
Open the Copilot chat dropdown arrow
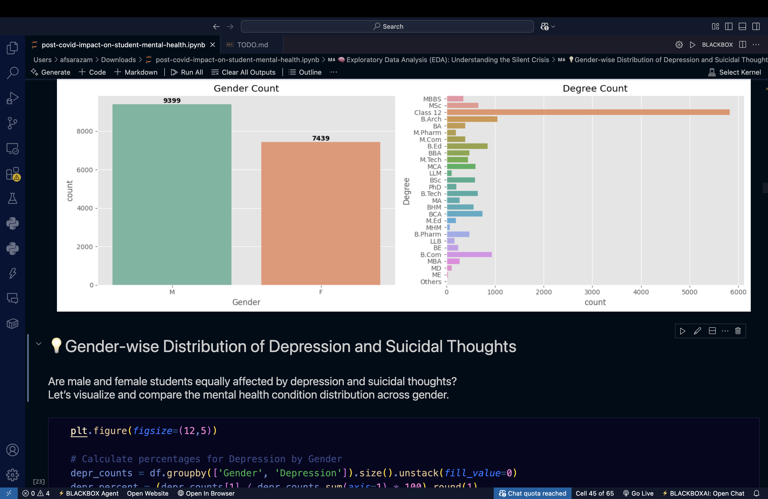click(x=553, y=26)
